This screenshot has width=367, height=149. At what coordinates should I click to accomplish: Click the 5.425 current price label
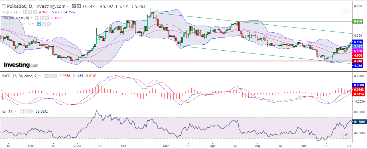pos(358,46)
